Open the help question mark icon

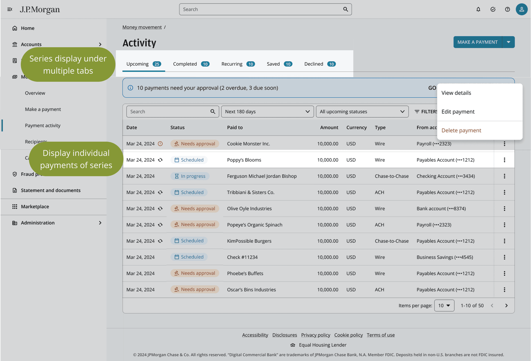(507, 9)
